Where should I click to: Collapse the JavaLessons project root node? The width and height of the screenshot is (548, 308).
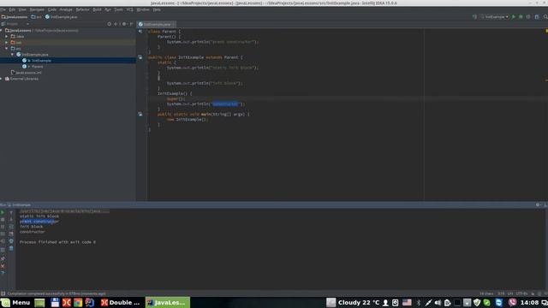tap(2, 31)
